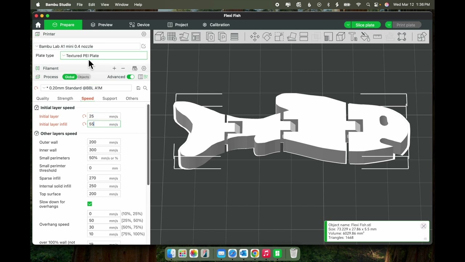Select the Color painting bucket tool
Image resolution: width=465 pixels, height=262 pixels.
365,36
